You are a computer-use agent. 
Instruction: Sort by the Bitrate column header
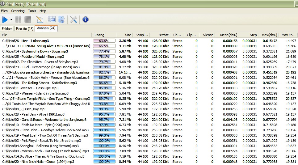click(x=160, y=35)
